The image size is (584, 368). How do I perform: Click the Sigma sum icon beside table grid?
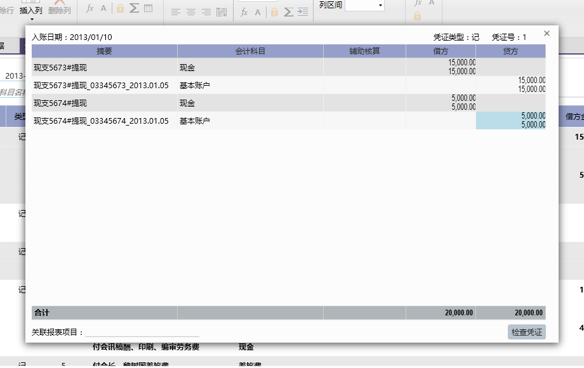(x=134, y=9)
